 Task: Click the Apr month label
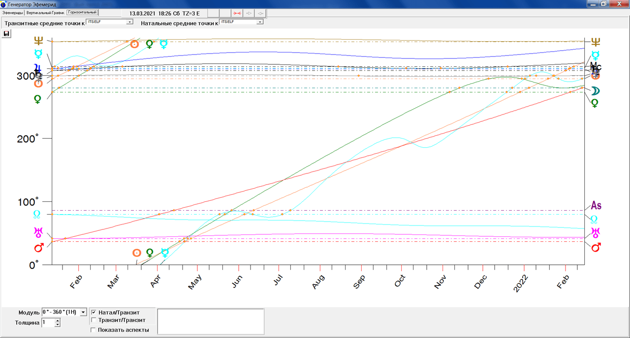[x=155, y=281]
